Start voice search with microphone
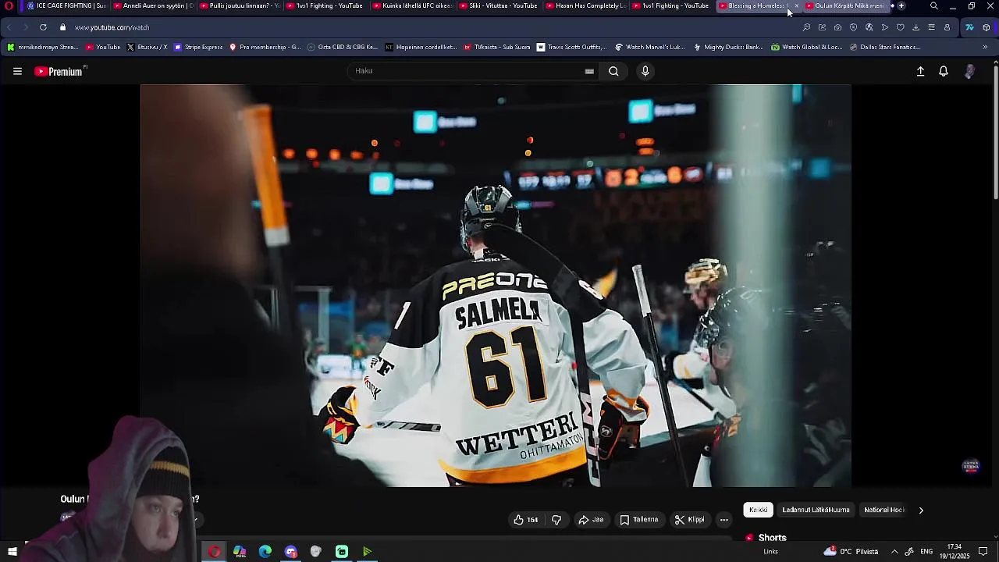 tap(645, 71)
